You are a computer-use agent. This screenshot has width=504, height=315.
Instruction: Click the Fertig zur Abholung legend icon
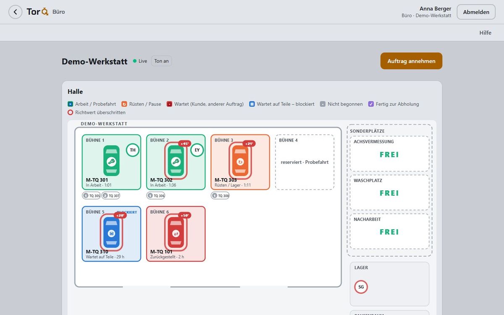click(371, 104)
